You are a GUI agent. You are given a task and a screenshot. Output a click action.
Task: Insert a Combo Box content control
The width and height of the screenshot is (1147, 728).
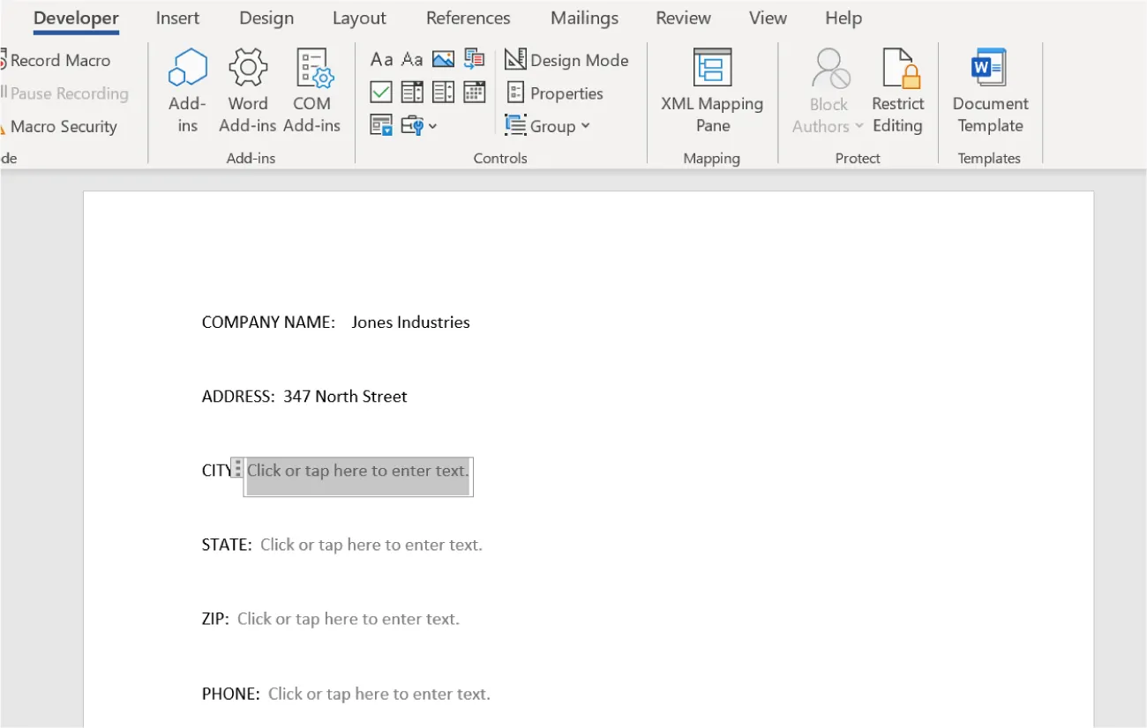pyautogui.click(x=412, y=92)
